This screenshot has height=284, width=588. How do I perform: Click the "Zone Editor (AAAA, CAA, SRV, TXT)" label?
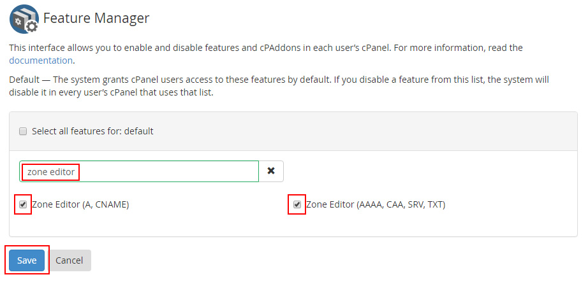coord(376,205)
